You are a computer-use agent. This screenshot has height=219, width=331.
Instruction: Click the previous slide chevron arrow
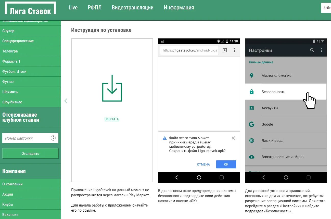pos(66,101)
